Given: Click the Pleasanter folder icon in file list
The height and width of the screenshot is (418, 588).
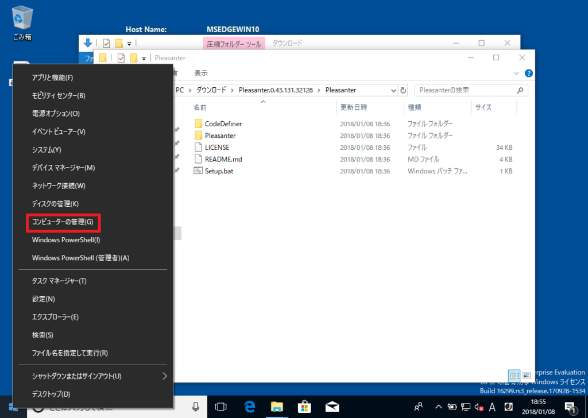Looking at the screenshot, I should coord(198,136).
